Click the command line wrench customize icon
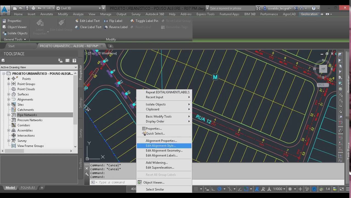The height and width of the screenshot is (198, 351). point(87,174)
